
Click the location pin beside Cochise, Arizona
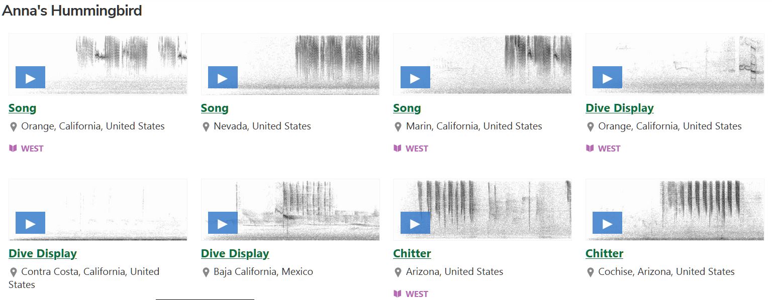tap(590, 272)
